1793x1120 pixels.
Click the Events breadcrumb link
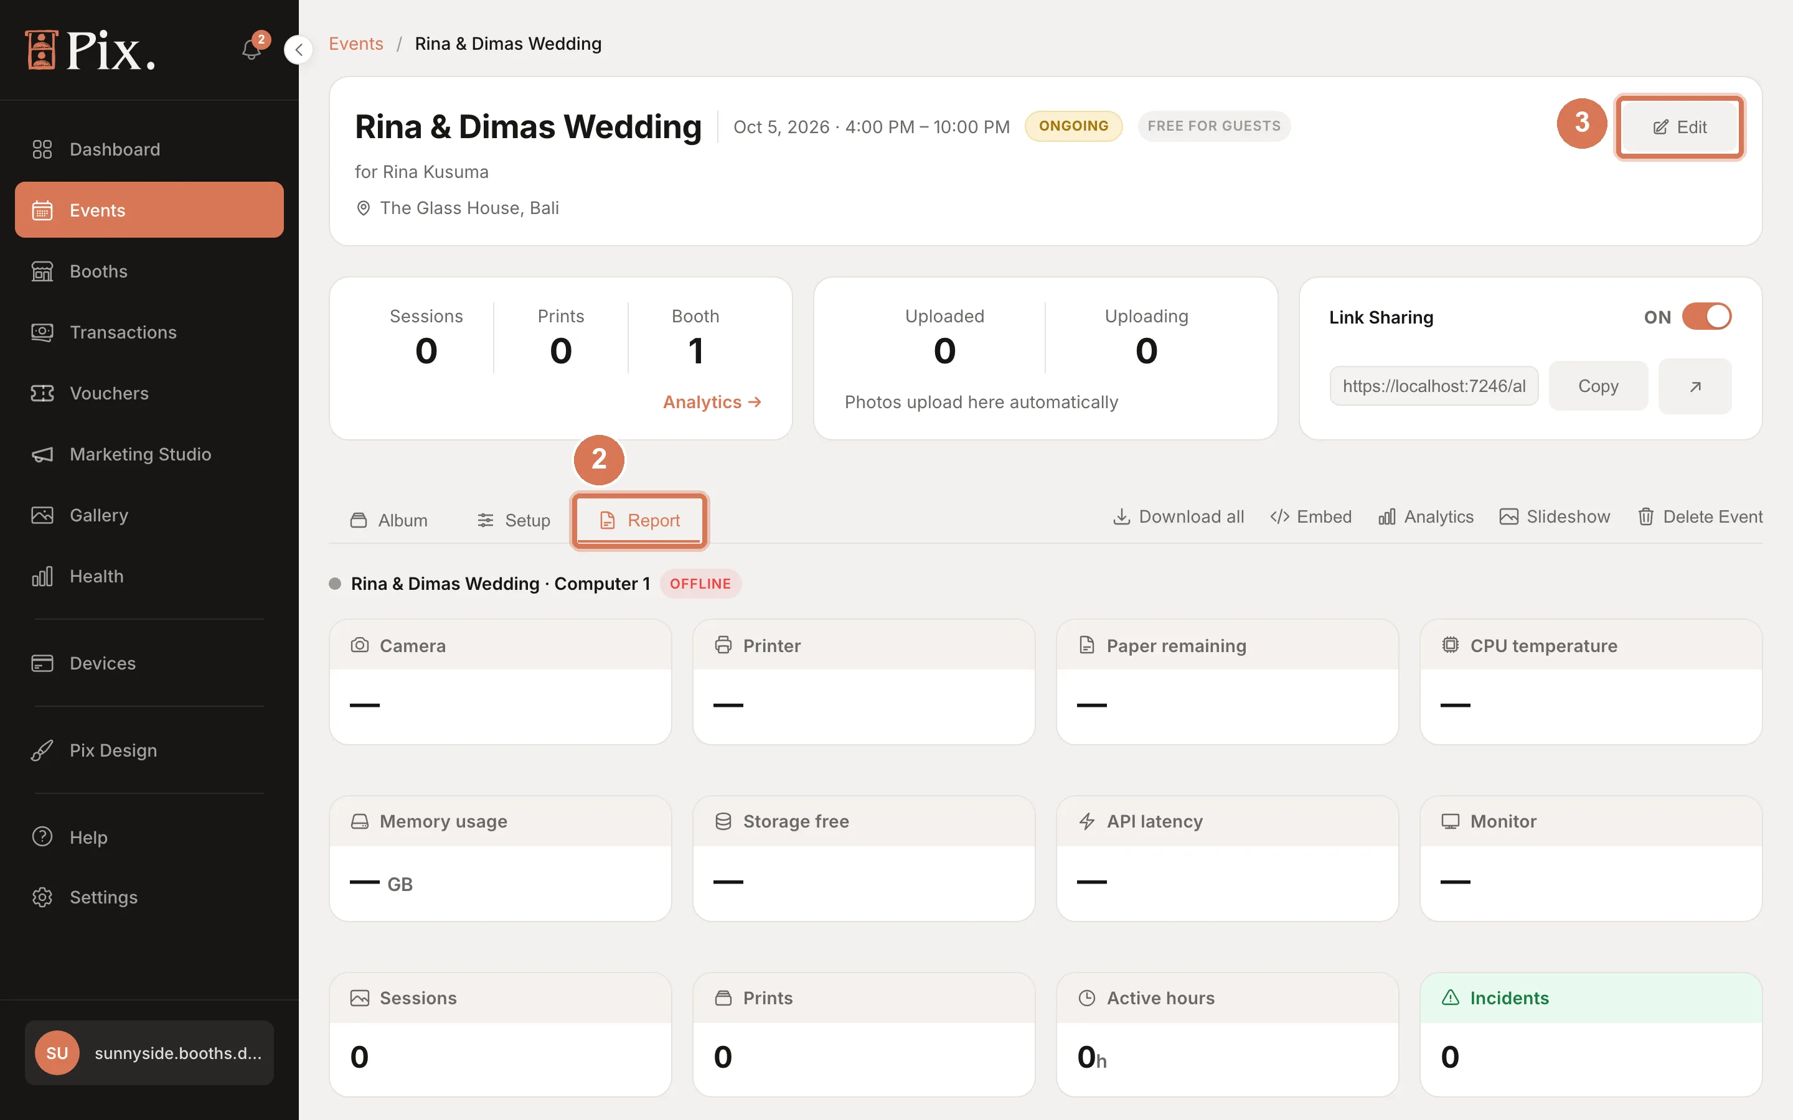[x=355, y=44]
